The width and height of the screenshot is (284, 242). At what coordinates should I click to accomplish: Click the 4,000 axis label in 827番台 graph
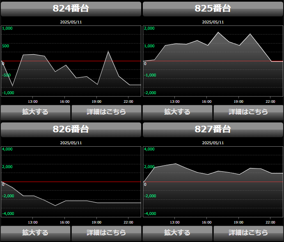149,149
